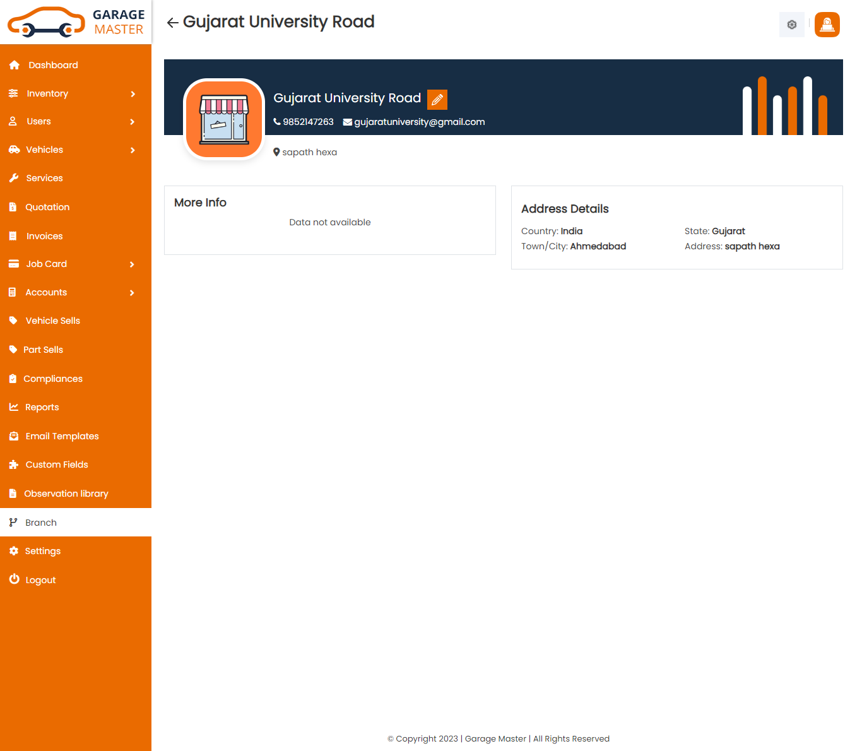Image resolution: width=862 pixels, height=751 pixels.
Task: Click Logout in the sidebar
Action: tap(40, 580)
